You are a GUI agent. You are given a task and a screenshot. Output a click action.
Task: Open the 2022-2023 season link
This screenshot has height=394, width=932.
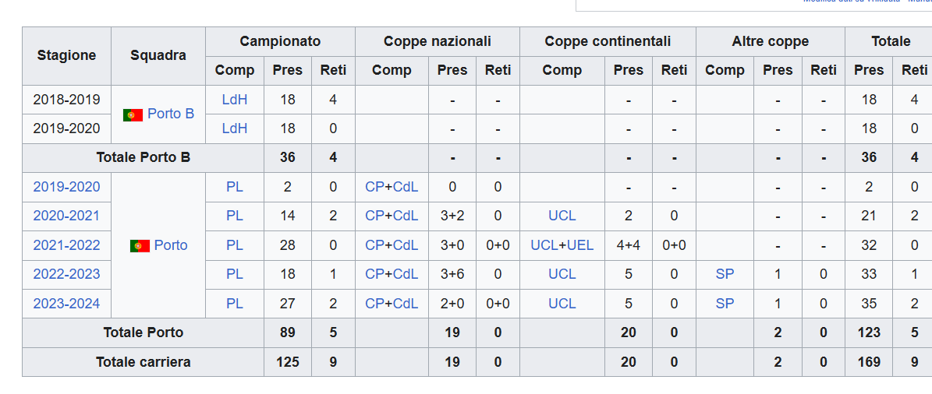(66, 274)
